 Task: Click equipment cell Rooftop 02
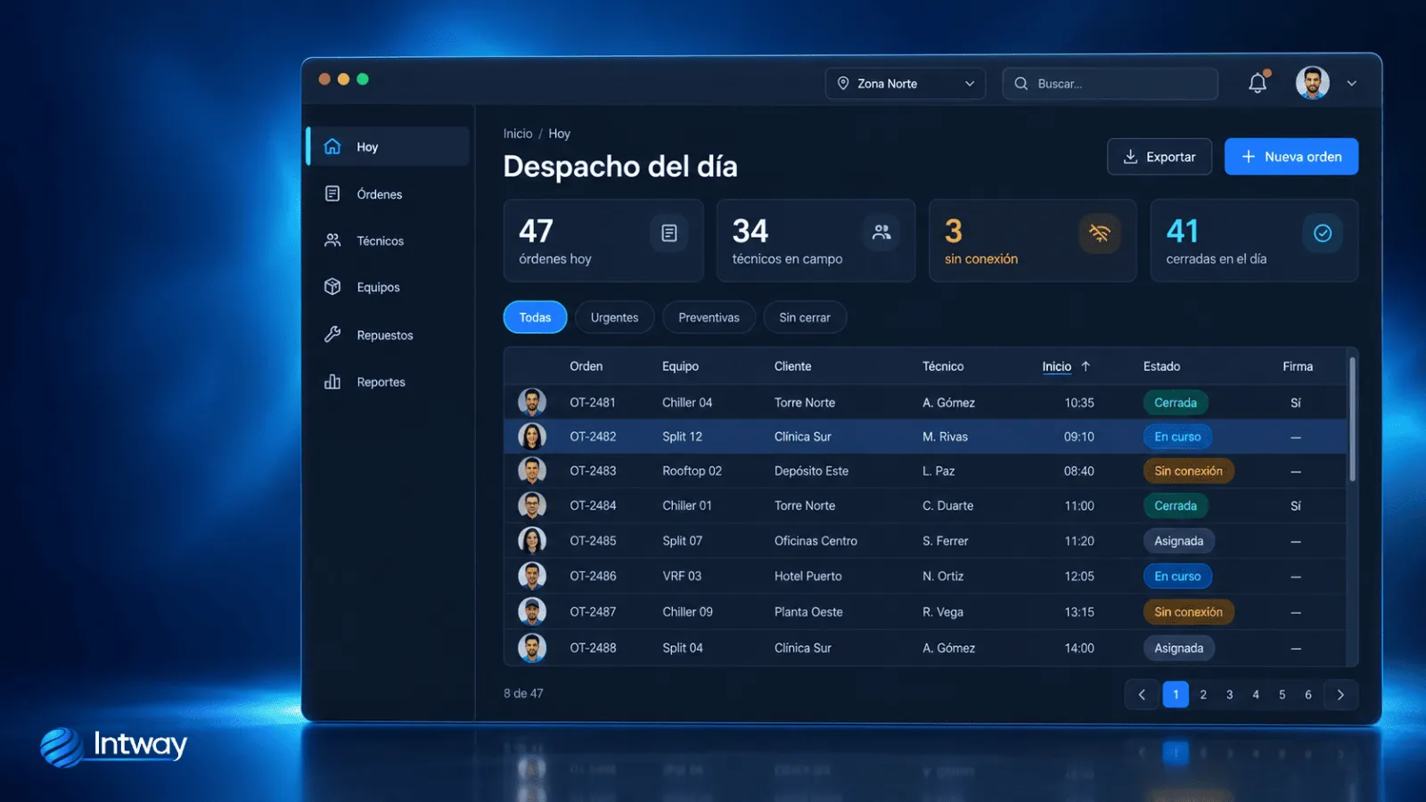tap(692, 471)
